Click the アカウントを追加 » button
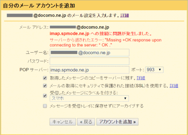 (x=117, y=122)
